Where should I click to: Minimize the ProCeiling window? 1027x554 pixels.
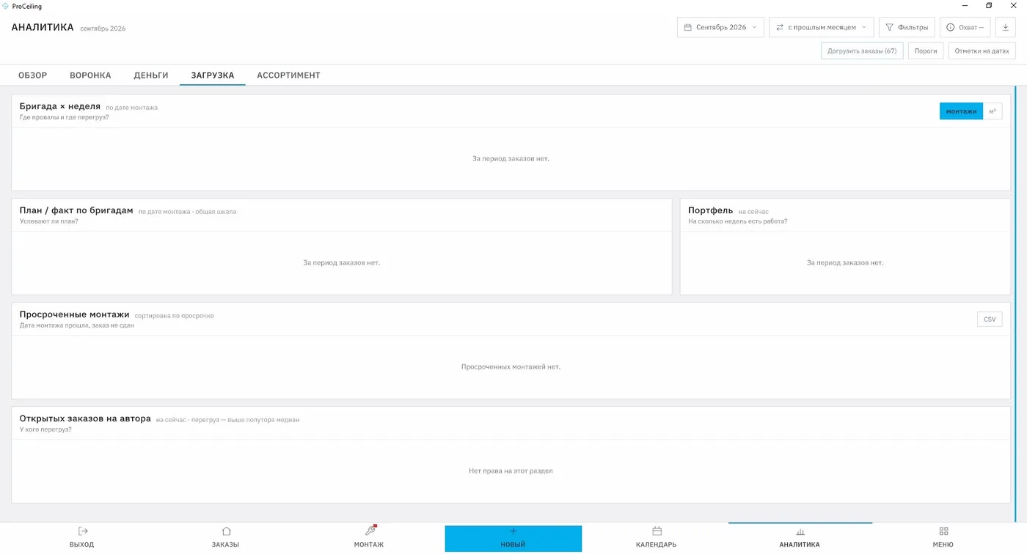point(965,6)
